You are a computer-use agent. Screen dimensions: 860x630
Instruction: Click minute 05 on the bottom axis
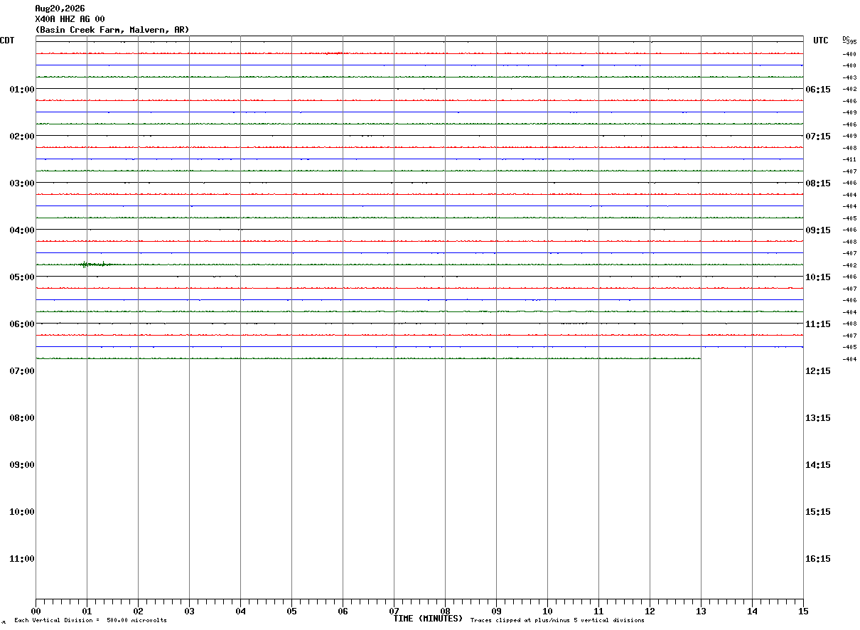click(291, 611)
